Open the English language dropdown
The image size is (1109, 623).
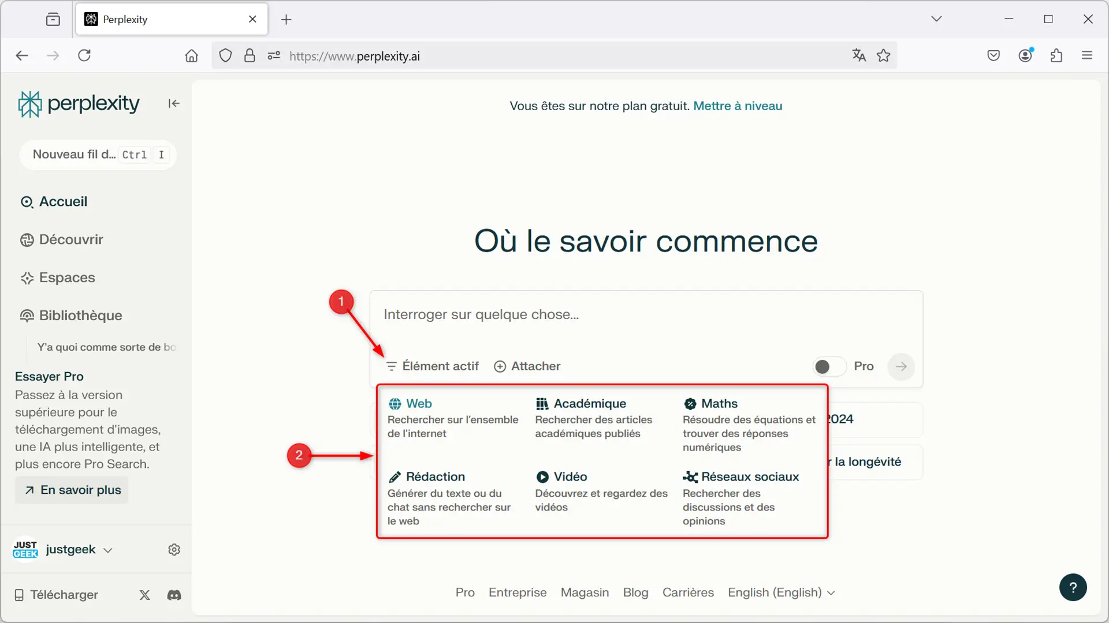pyautogui.click(x=780, y=592)
